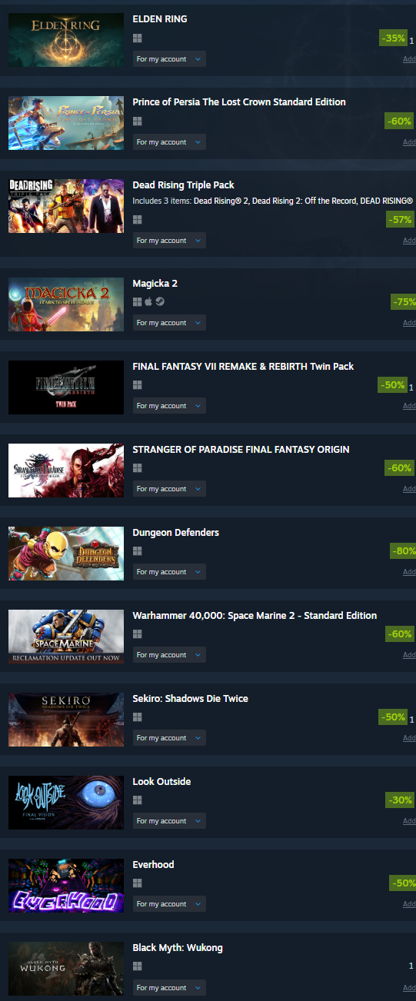The image size is (416, 1001).
Task: Open the ELDEN RING account dropdown
Action: coord(169,59)
